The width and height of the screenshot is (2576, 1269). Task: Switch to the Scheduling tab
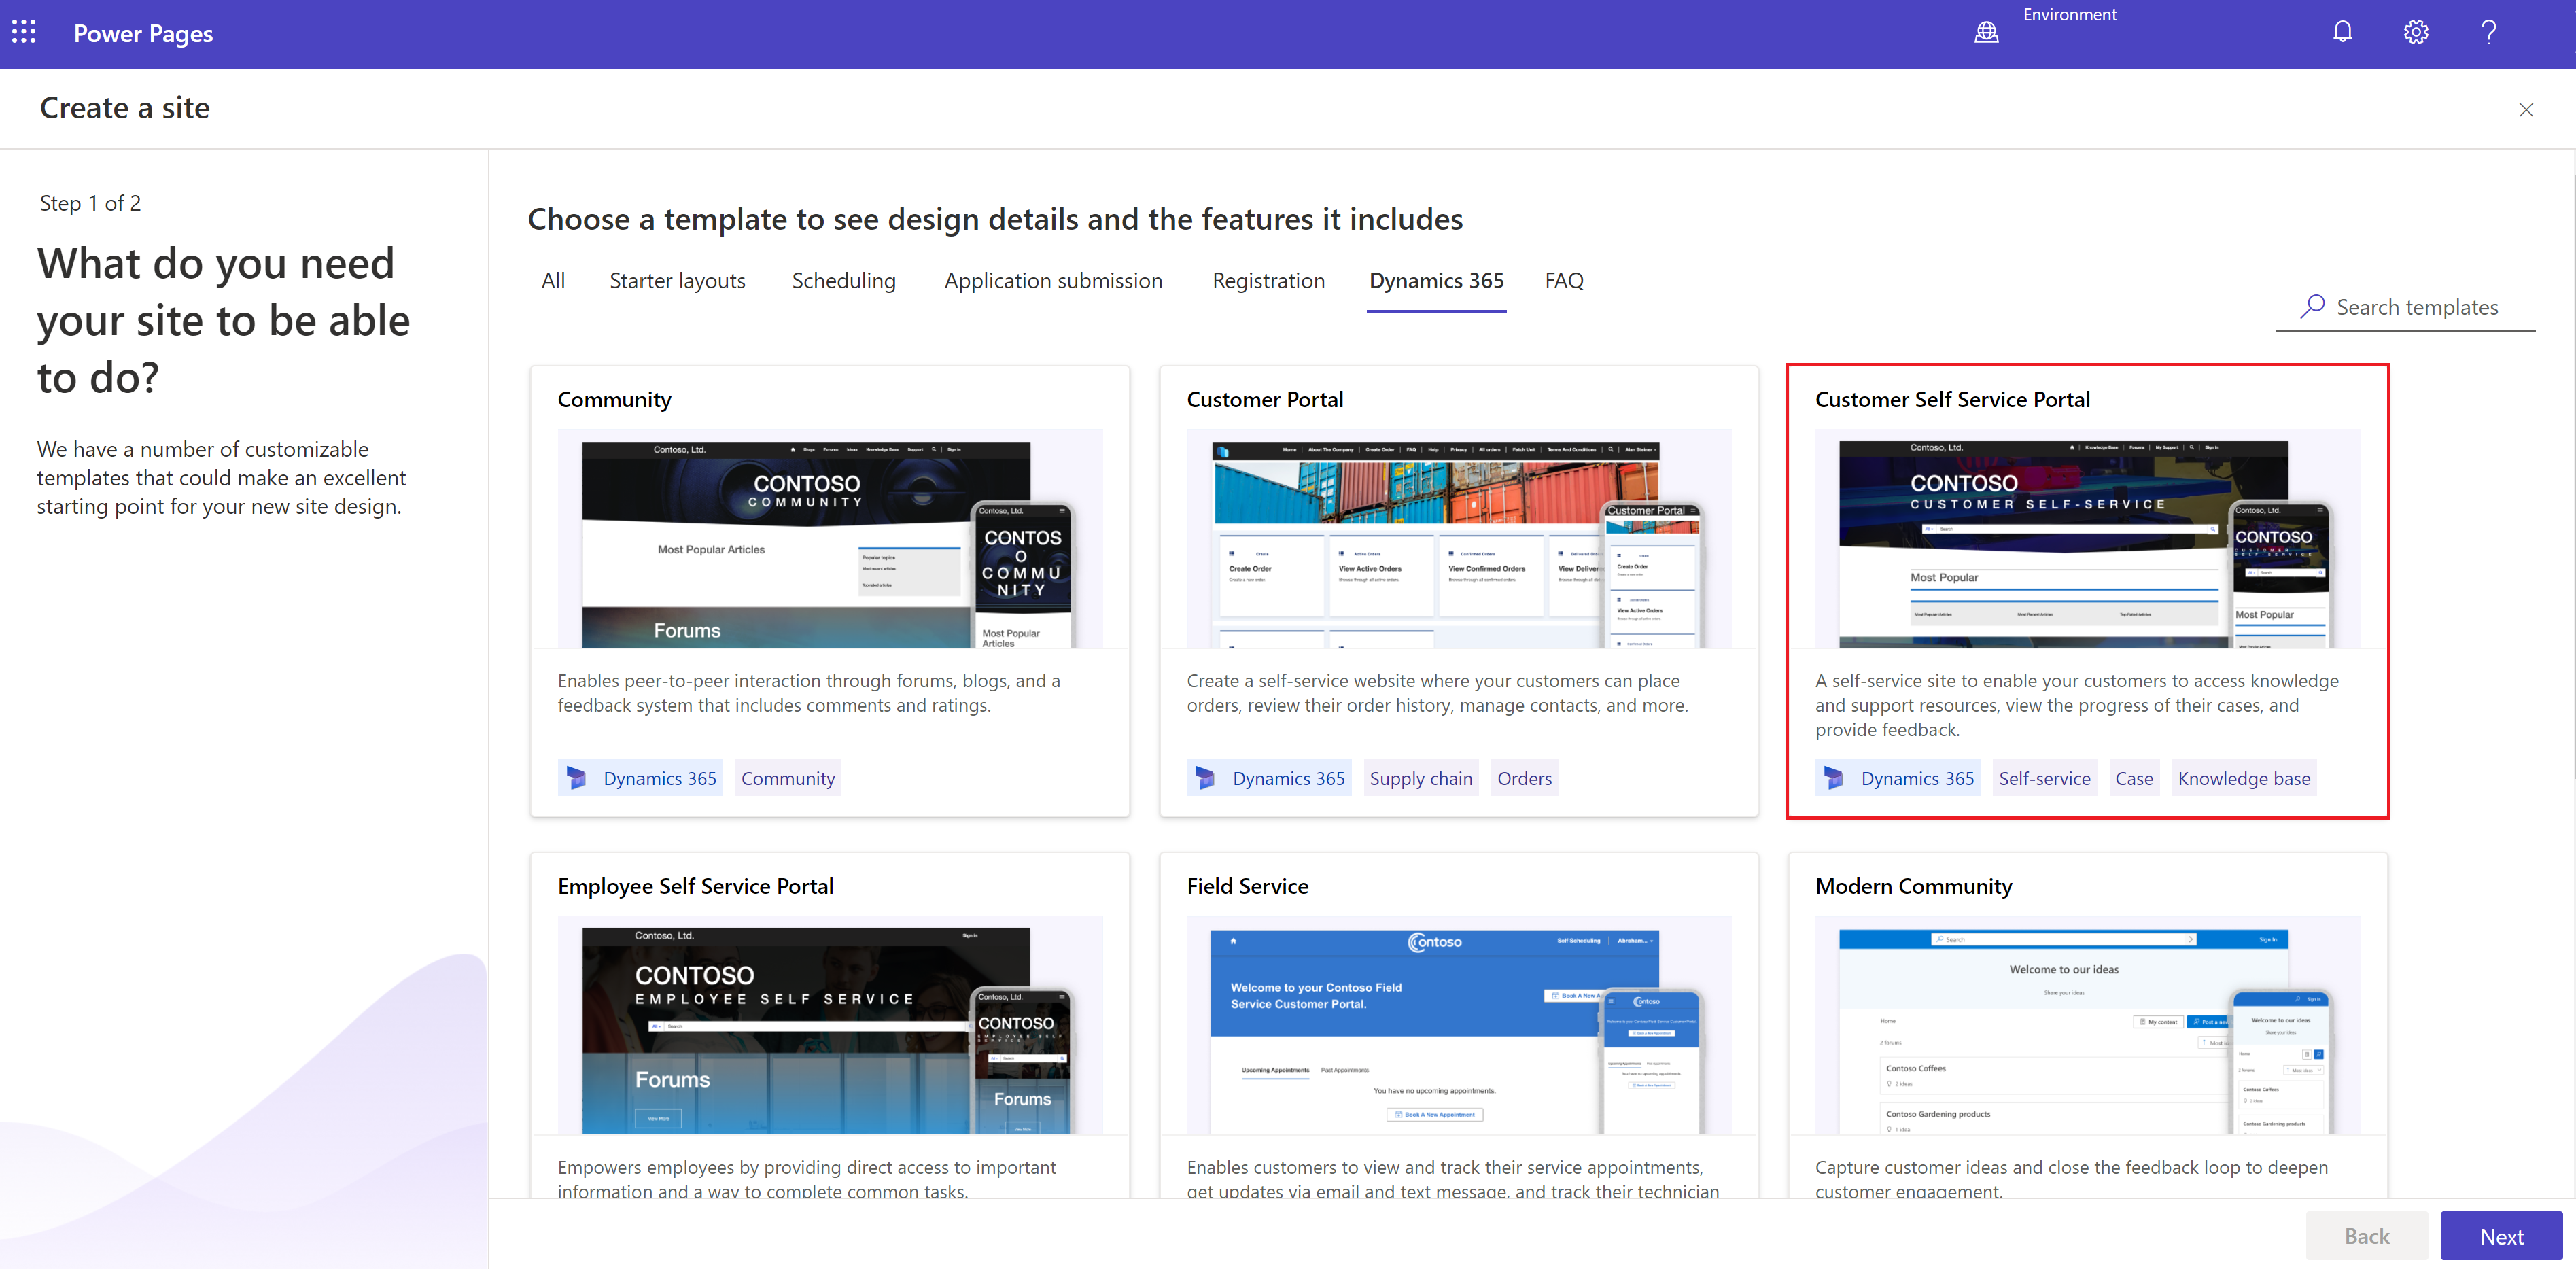point(843,281)
